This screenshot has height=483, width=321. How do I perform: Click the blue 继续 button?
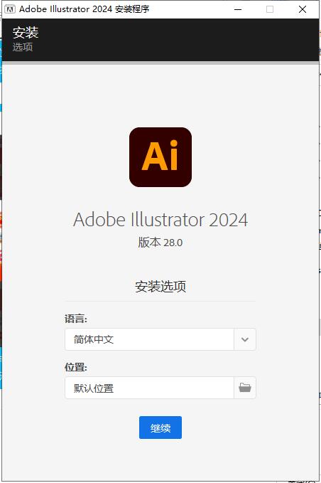pyautogui.click(x=160, y=428)
